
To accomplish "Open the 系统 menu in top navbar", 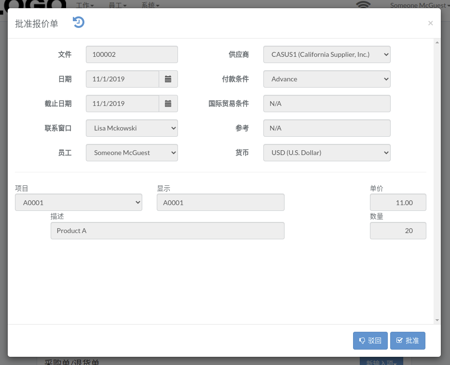I will coord(150,5).
